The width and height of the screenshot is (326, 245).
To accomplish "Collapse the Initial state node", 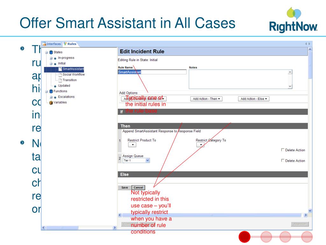I will (51, 64).
